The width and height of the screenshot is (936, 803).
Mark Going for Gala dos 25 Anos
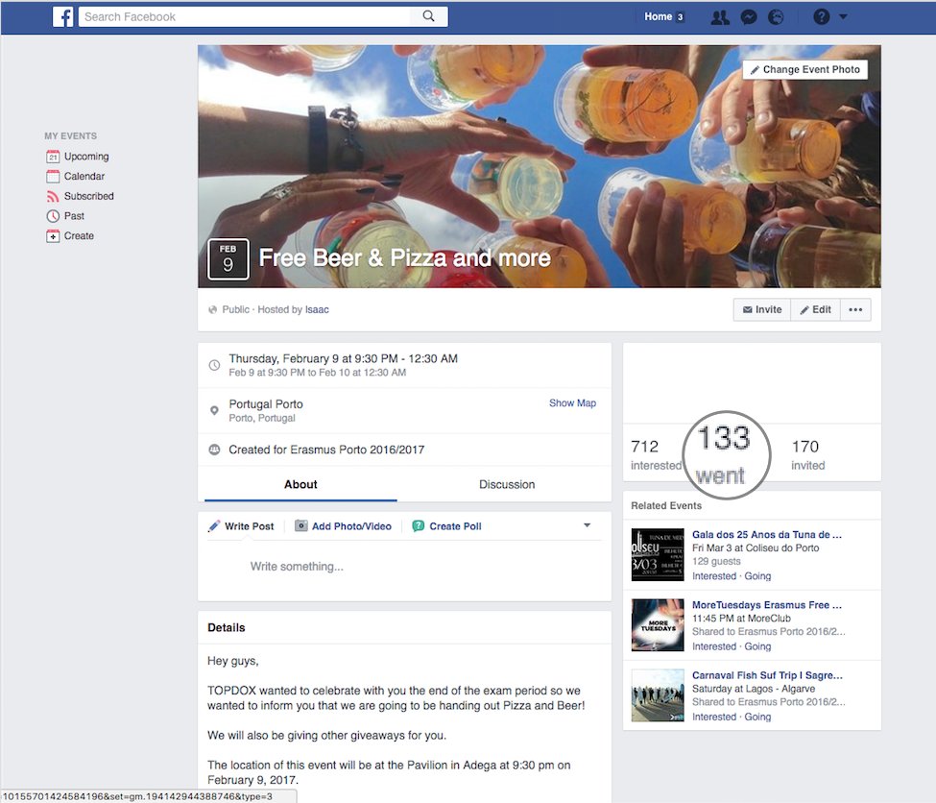pyautogui.click(x=757, y=576)
